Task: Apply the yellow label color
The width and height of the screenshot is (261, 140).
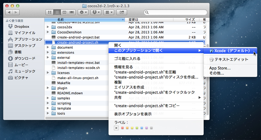Action: point(132,128)
